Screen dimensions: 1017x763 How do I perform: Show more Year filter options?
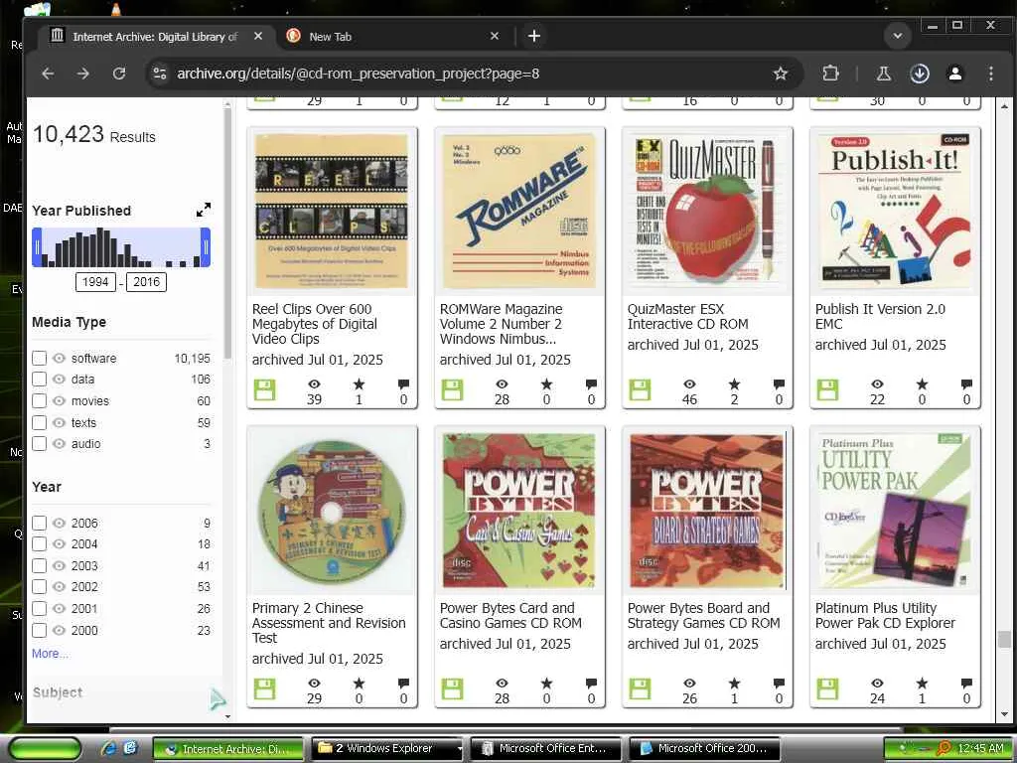point(50,654)
